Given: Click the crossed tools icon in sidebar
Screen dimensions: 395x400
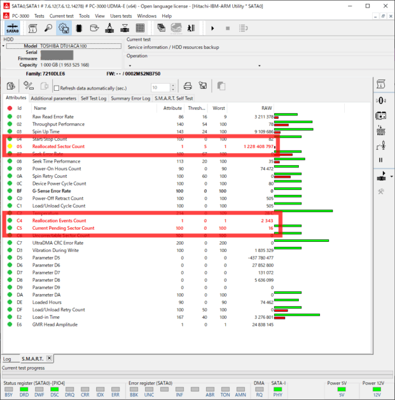Looking at the screenshot, I should click(381, 192).
